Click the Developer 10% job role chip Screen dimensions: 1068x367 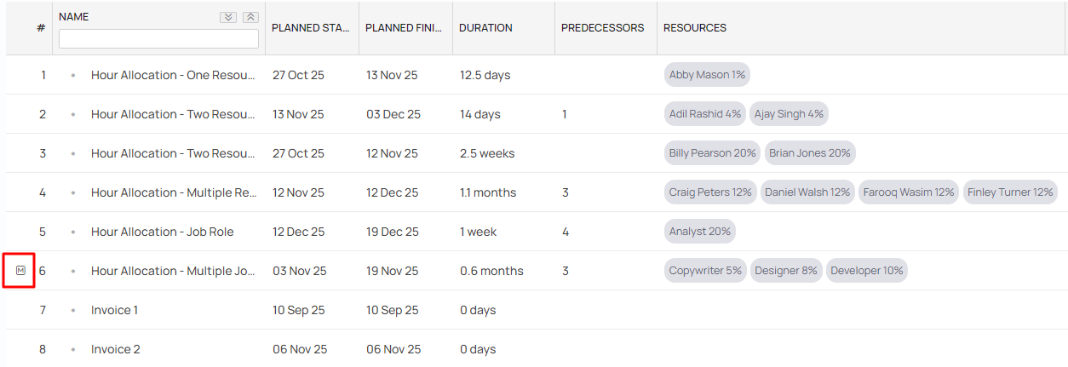pos(866,271)
